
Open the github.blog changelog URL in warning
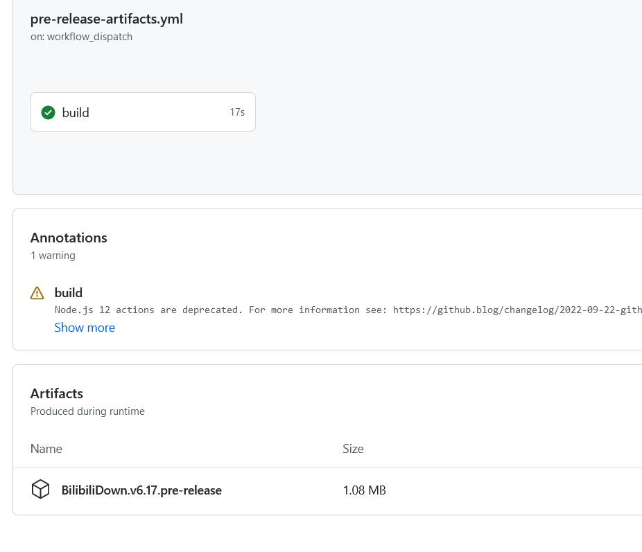click(517, 310)
